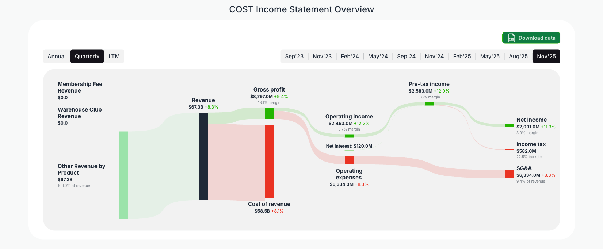Screen dimensions: 603x249
Task: Select the Nov'23 quarter
Action: tap(322, 57)
